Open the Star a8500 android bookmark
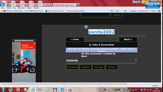The image size is (163, 92). (x=34, y=11)
